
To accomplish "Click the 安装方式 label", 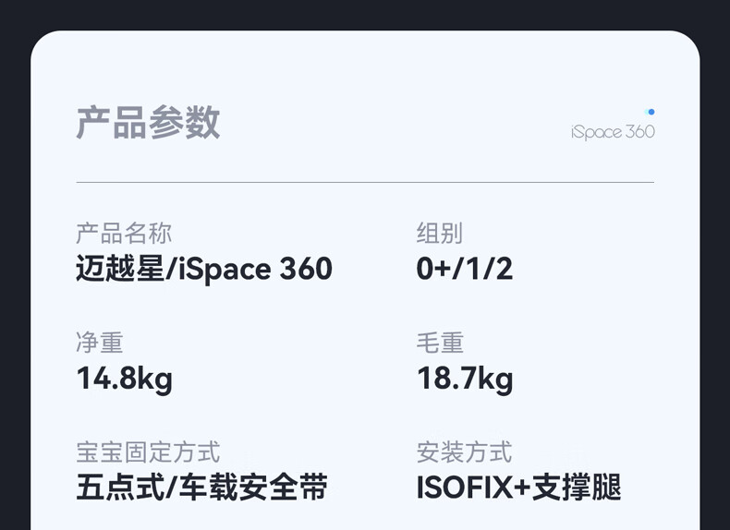I will 464,452.
